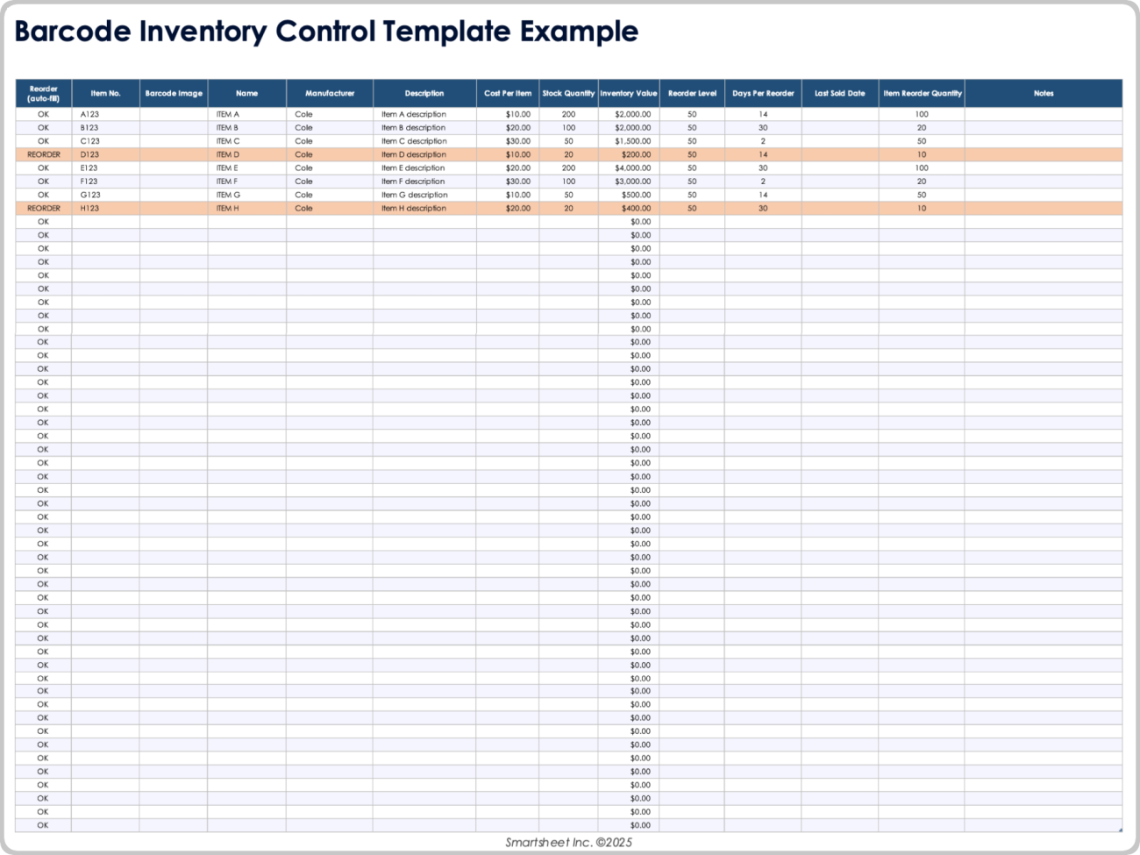The width and height of the screenshot is (1140, 855).
Task: Select the Cost Per Item header
Action: (x=507, y=93)
